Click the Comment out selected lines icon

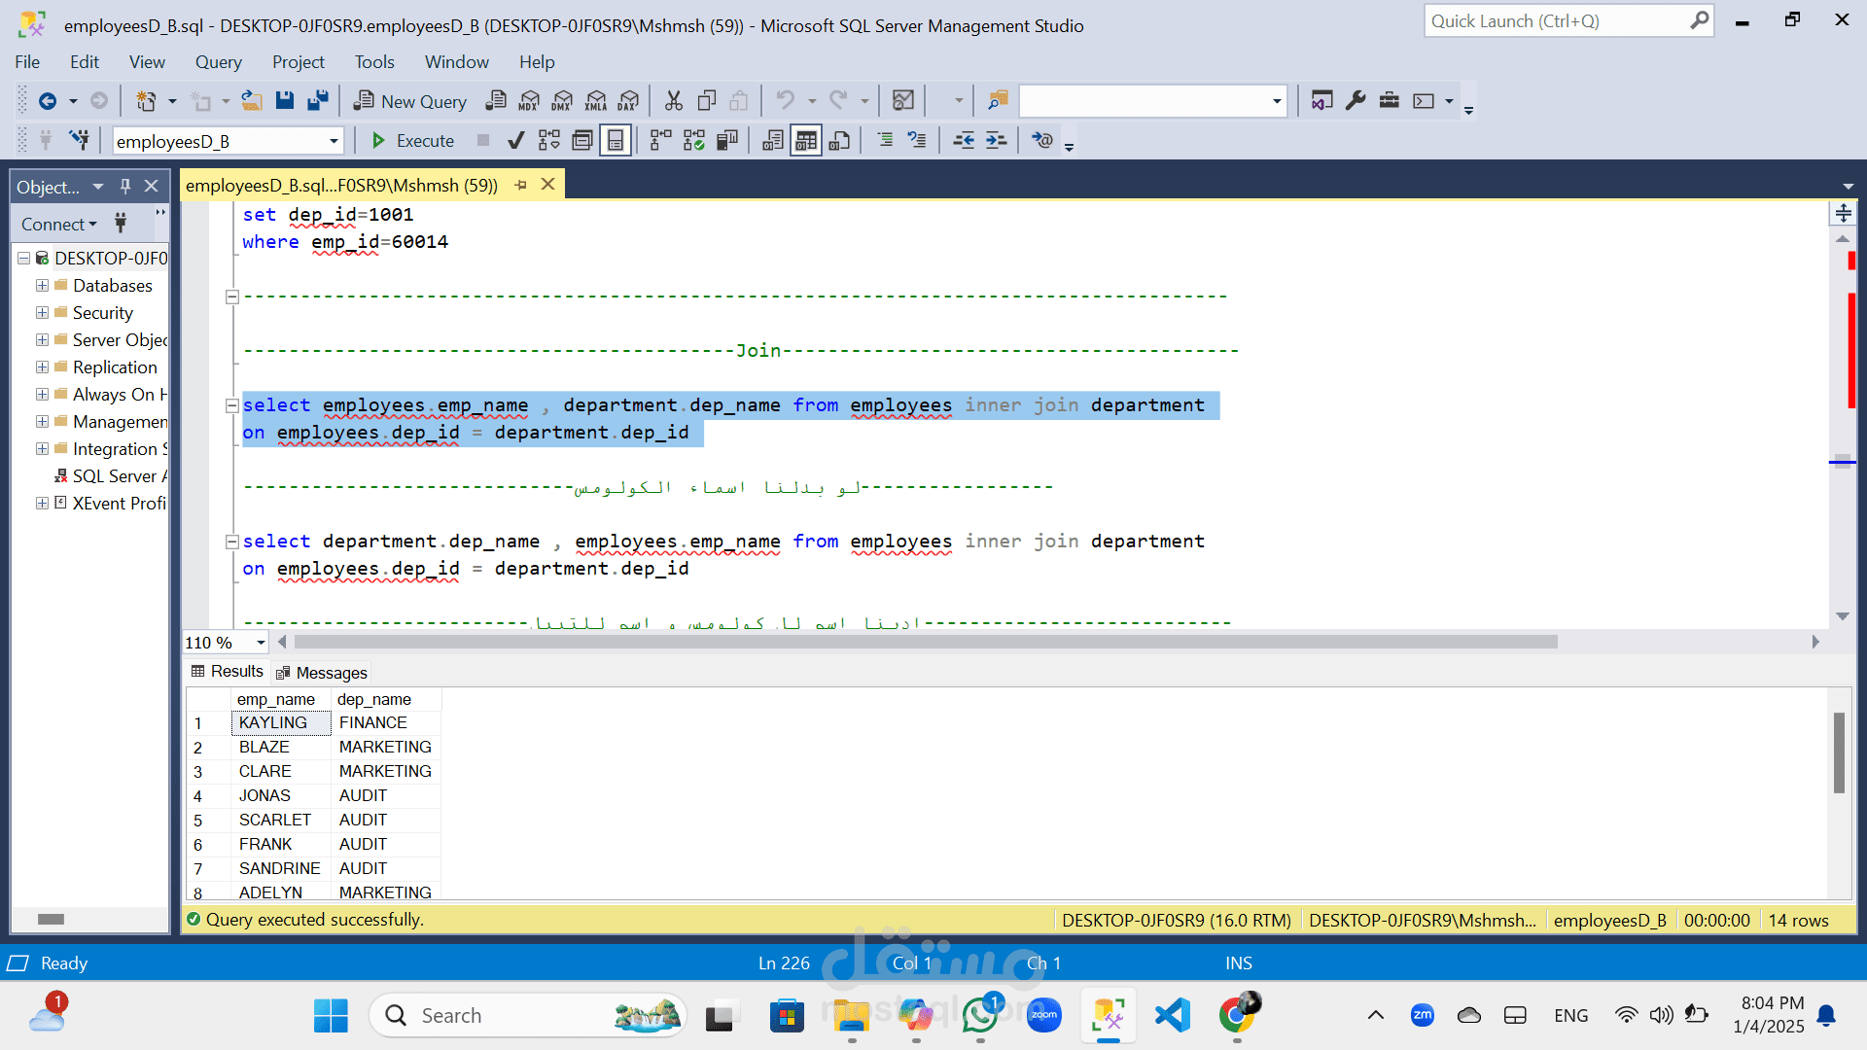click(885, 141)
